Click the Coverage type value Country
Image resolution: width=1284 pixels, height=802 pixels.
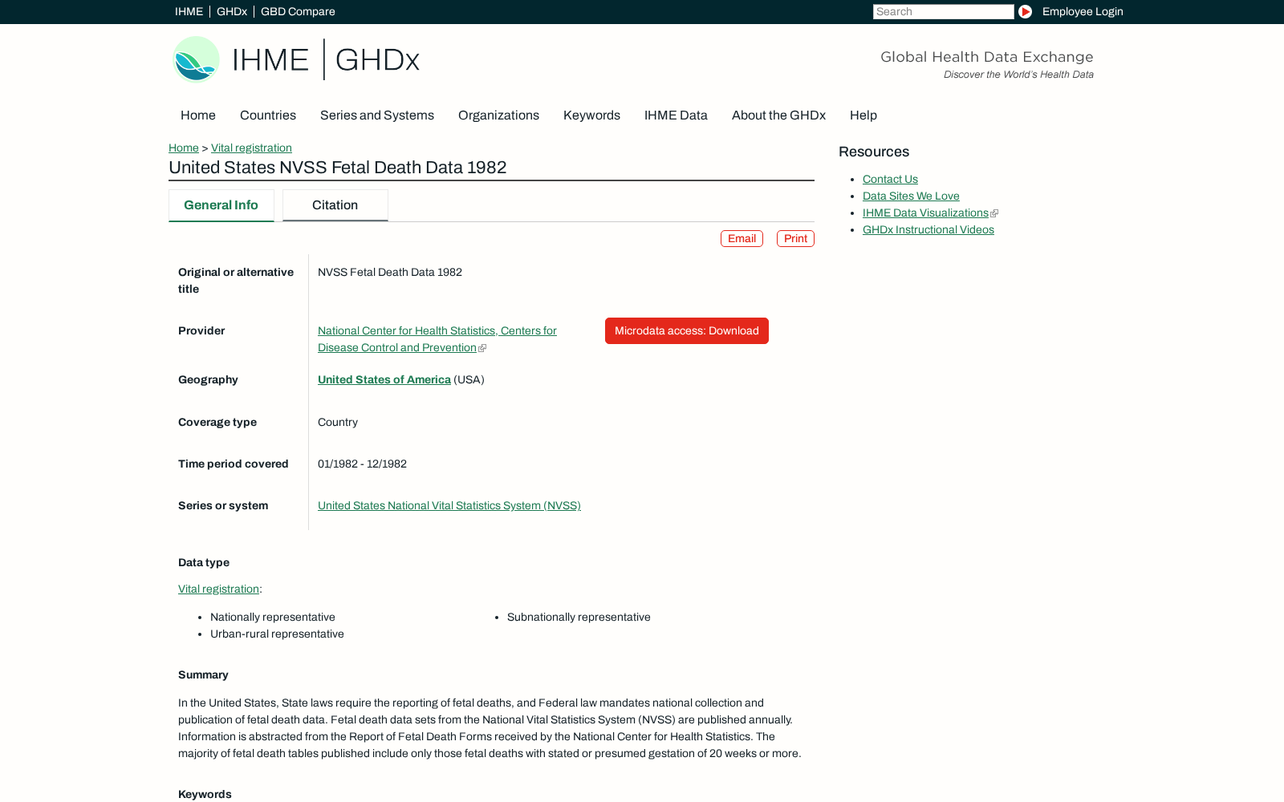(338, 423)
